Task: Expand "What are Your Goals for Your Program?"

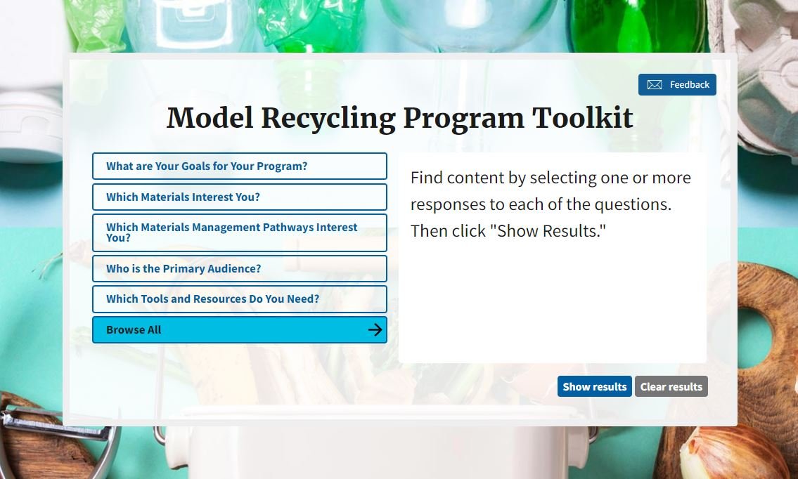Action: pyautogui.click(x=239, y=166)
